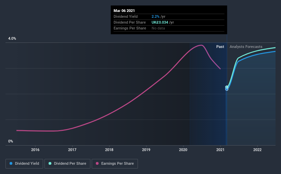The height and width of the screenshot is (174, 281).
Task: Click the 2020 x-axis label
Action: tap(183, 150)
